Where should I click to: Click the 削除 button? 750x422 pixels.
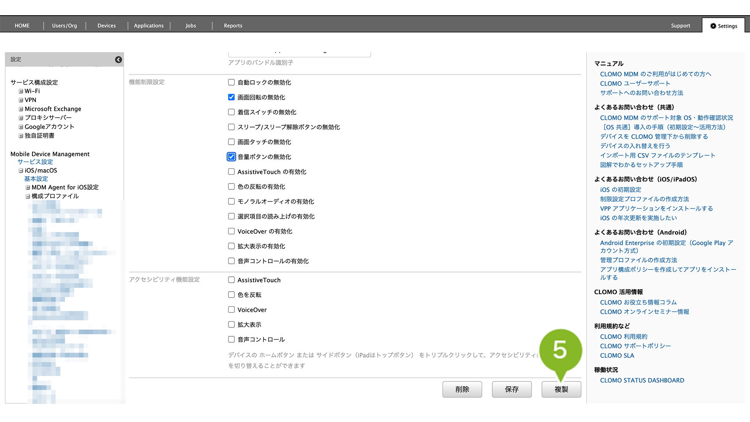(x=462, y=389)
